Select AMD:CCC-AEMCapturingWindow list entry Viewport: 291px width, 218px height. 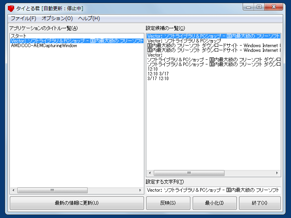tap(77, 46)
